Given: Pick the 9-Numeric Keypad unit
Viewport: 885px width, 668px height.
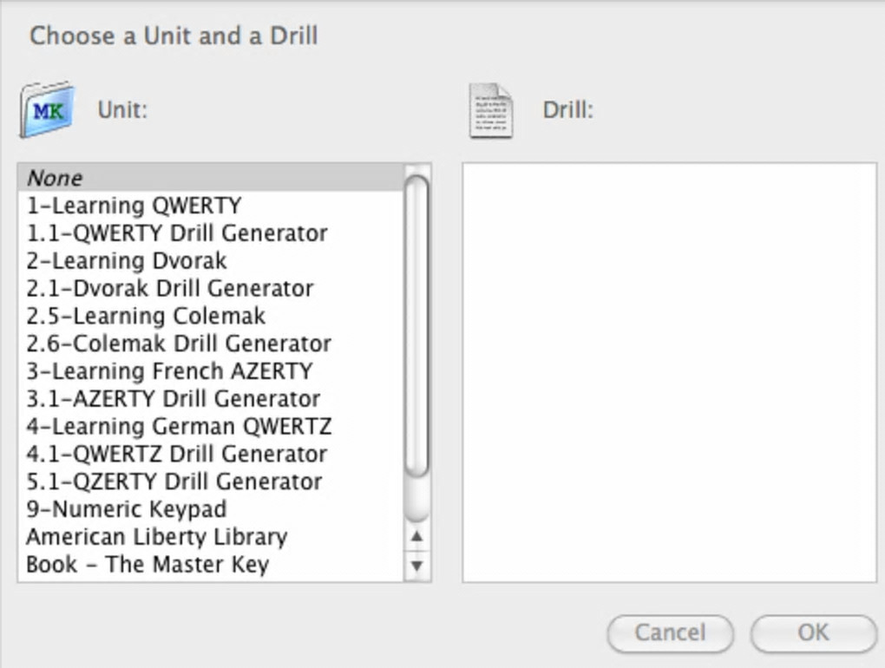Looking at the screenshot, I should (127, 509).
